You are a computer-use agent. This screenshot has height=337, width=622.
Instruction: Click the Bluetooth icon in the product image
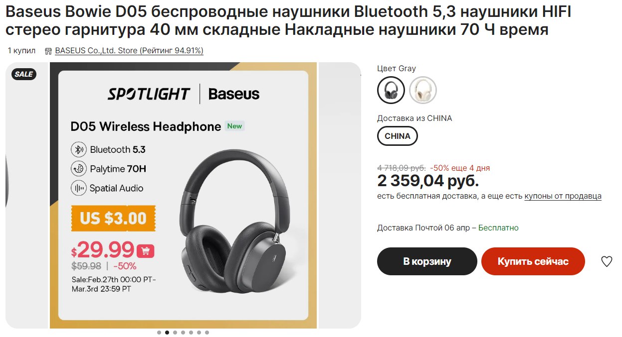pos(78,149)
